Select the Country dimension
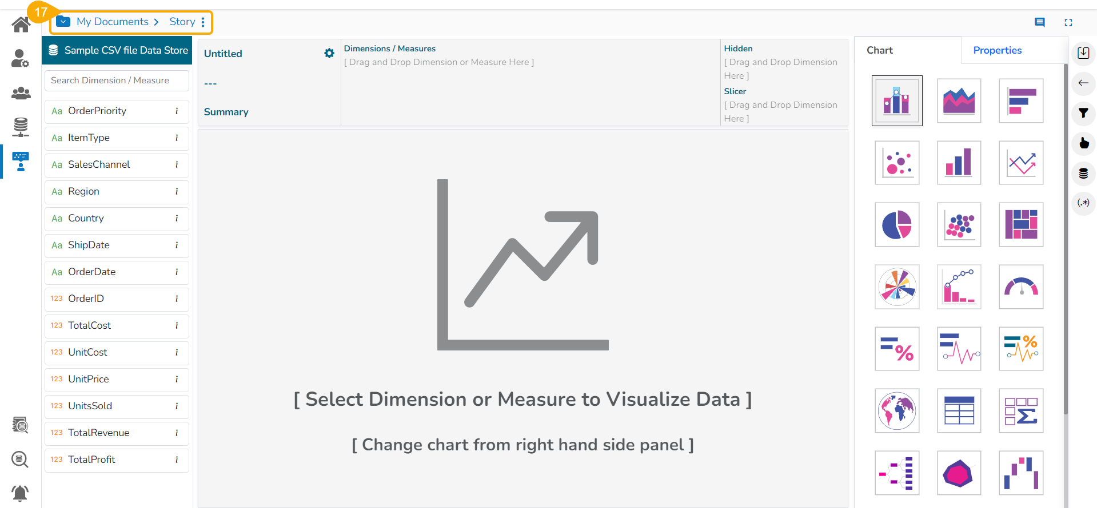This screenshot has height=508, width=1097. click(x=86, y=218)
